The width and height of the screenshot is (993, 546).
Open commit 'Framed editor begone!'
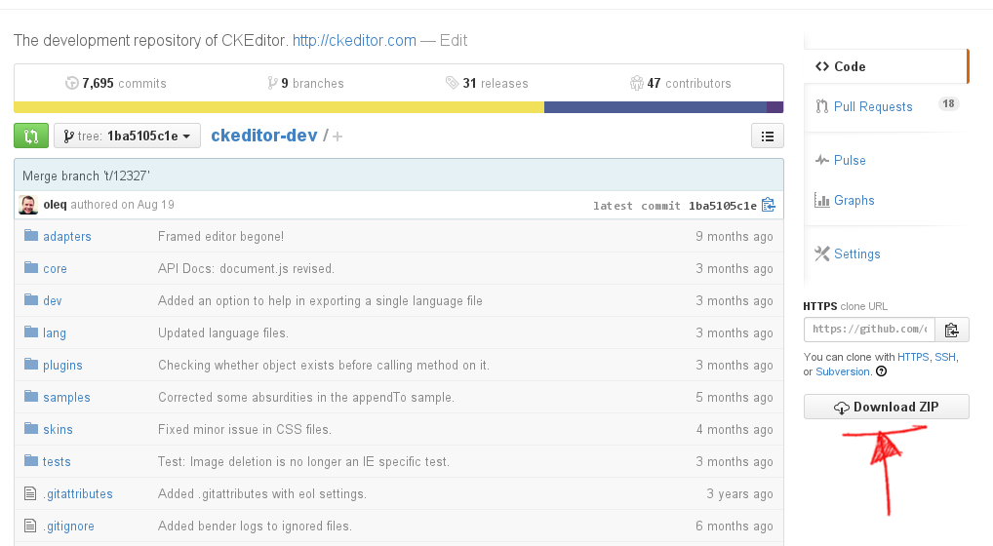(x=221, y=237)
